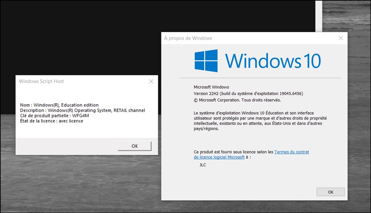Viewport: 371px width, 213px height.
Task: Click the Windows Script Host title text
Action: click(41, 81)
